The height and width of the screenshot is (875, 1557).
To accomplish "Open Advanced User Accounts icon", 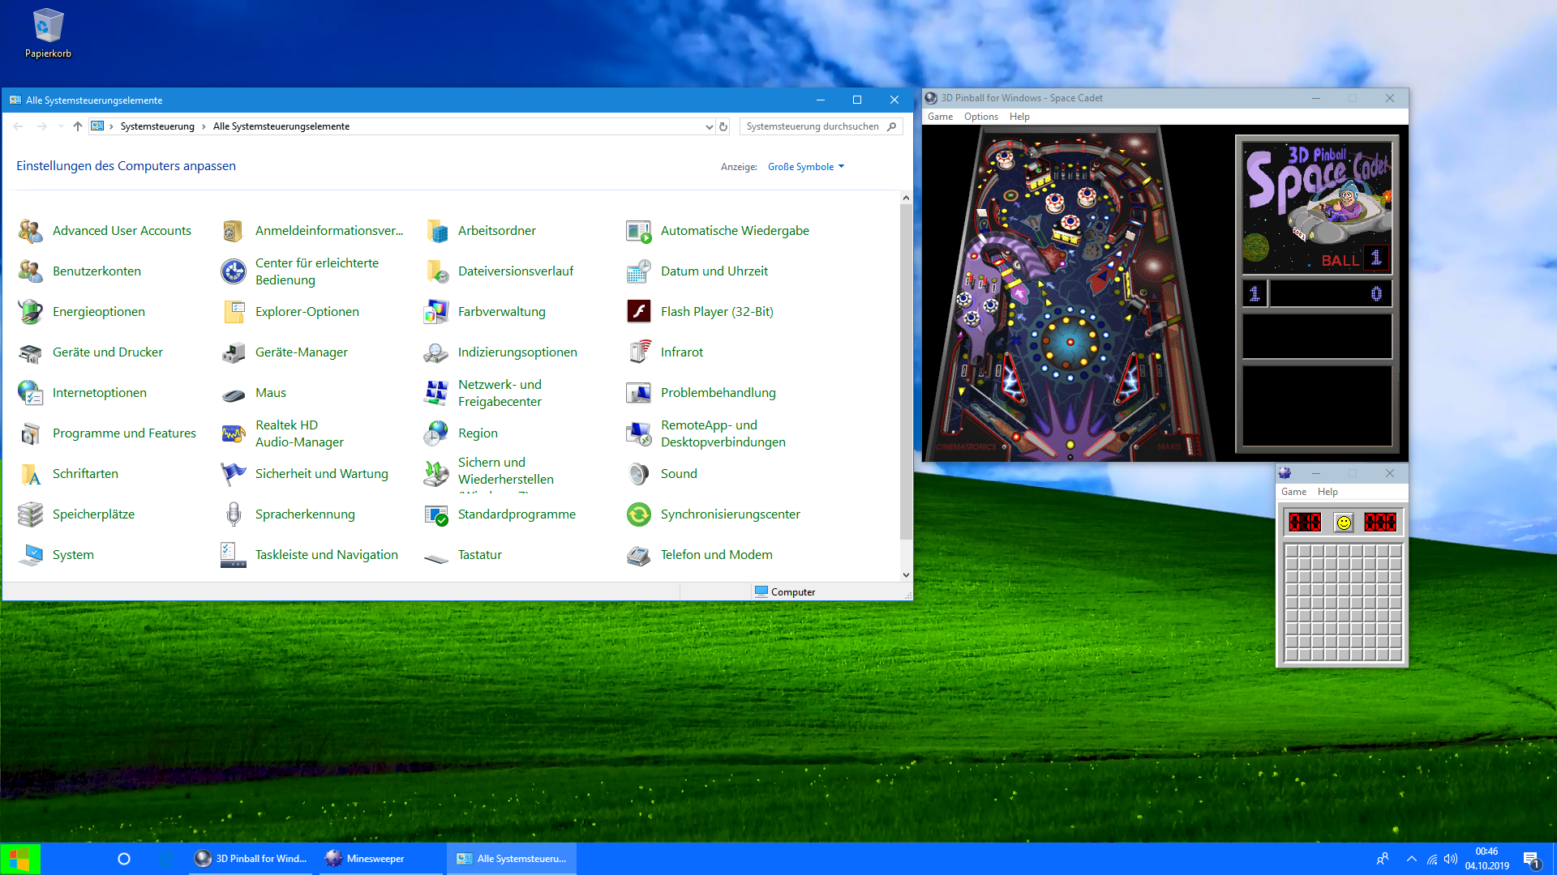I will (31, 231).
